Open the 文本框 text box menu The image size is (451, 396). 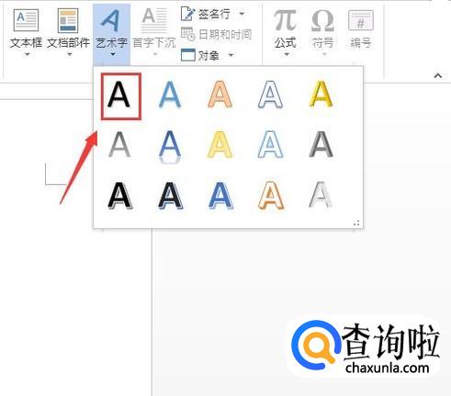(26, 33)
